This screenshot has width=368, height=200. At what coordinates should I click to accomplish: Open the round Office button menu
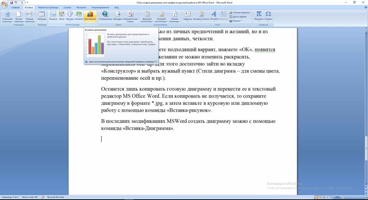(4, 4)
